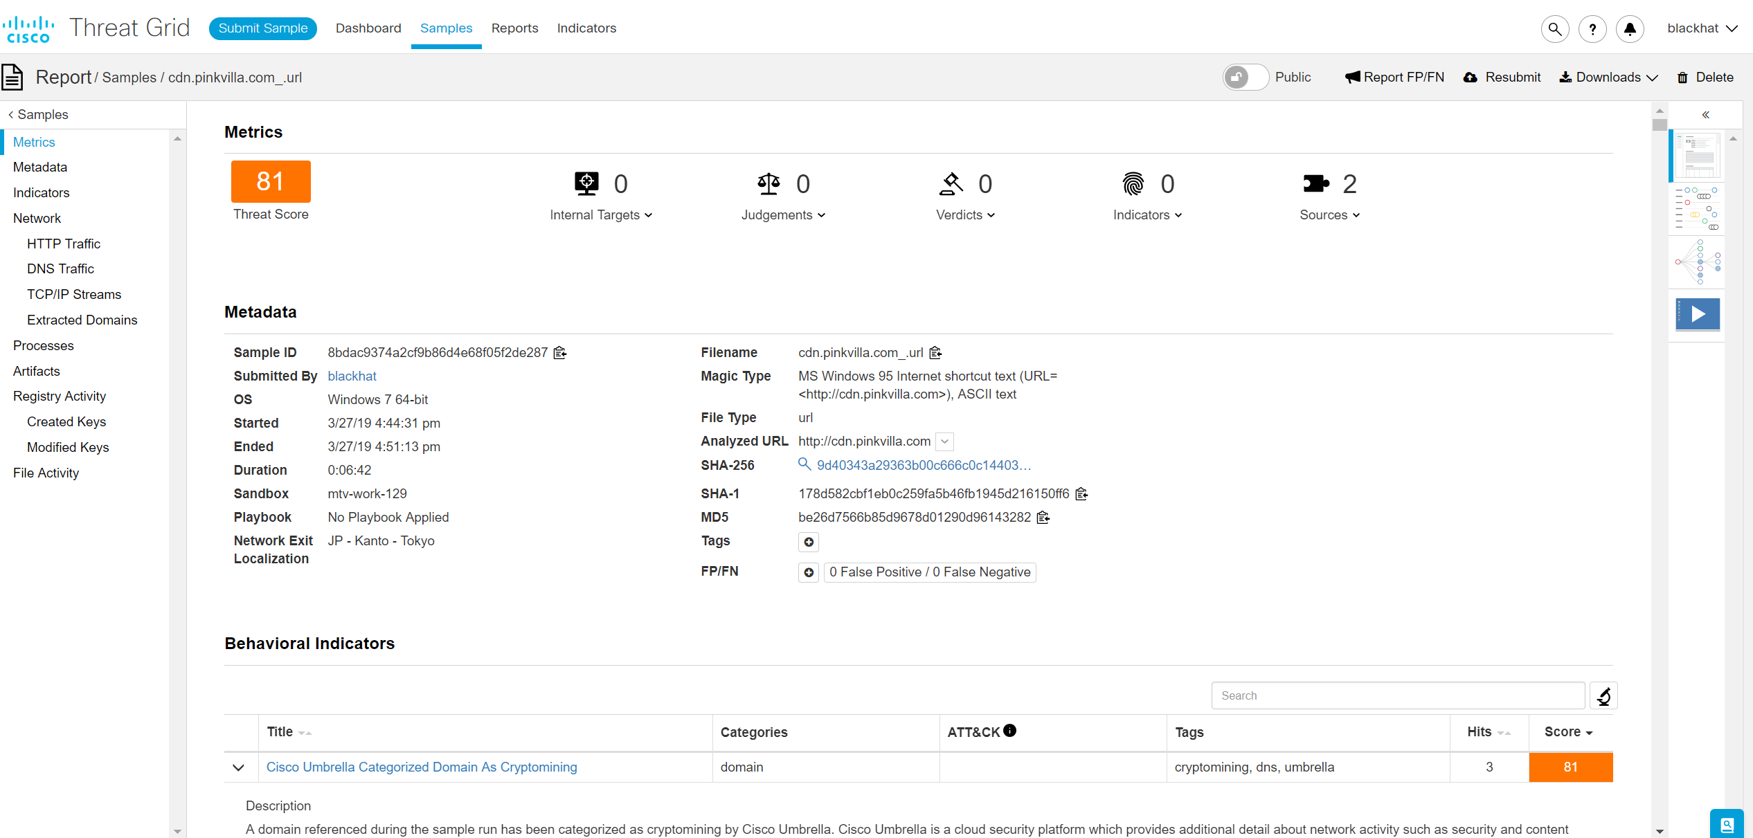This screenshot has width=1753, height=838.
Task: Click the microscope icon beside indicator search
Action: 1603,695
